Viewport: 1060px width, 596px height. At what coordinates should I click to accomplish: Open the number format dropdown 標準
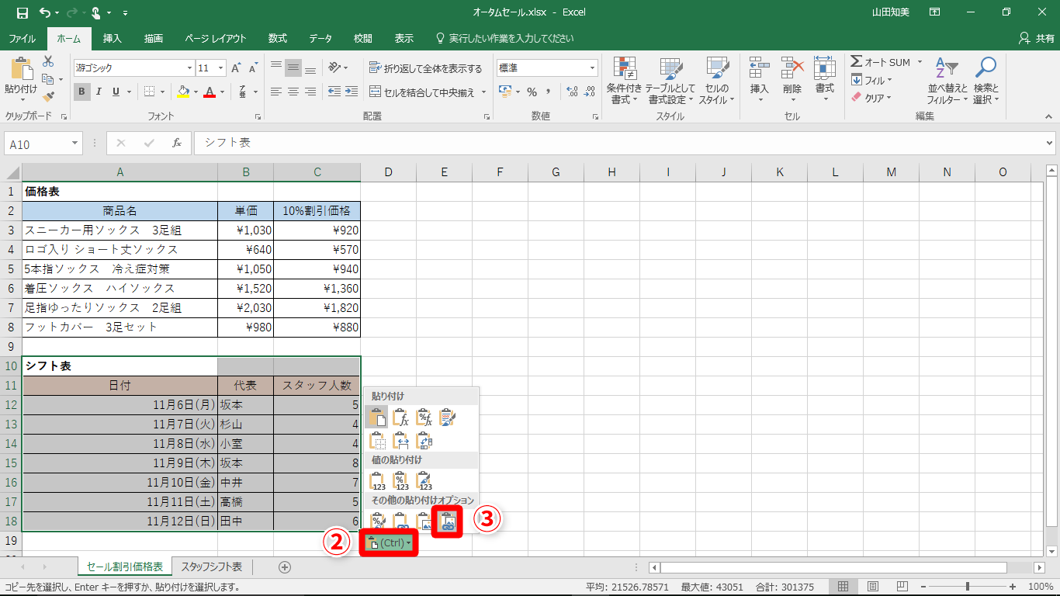coord(593,68)
